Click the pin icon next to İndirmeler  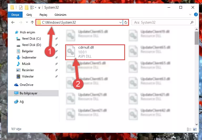tap(56, 58)
